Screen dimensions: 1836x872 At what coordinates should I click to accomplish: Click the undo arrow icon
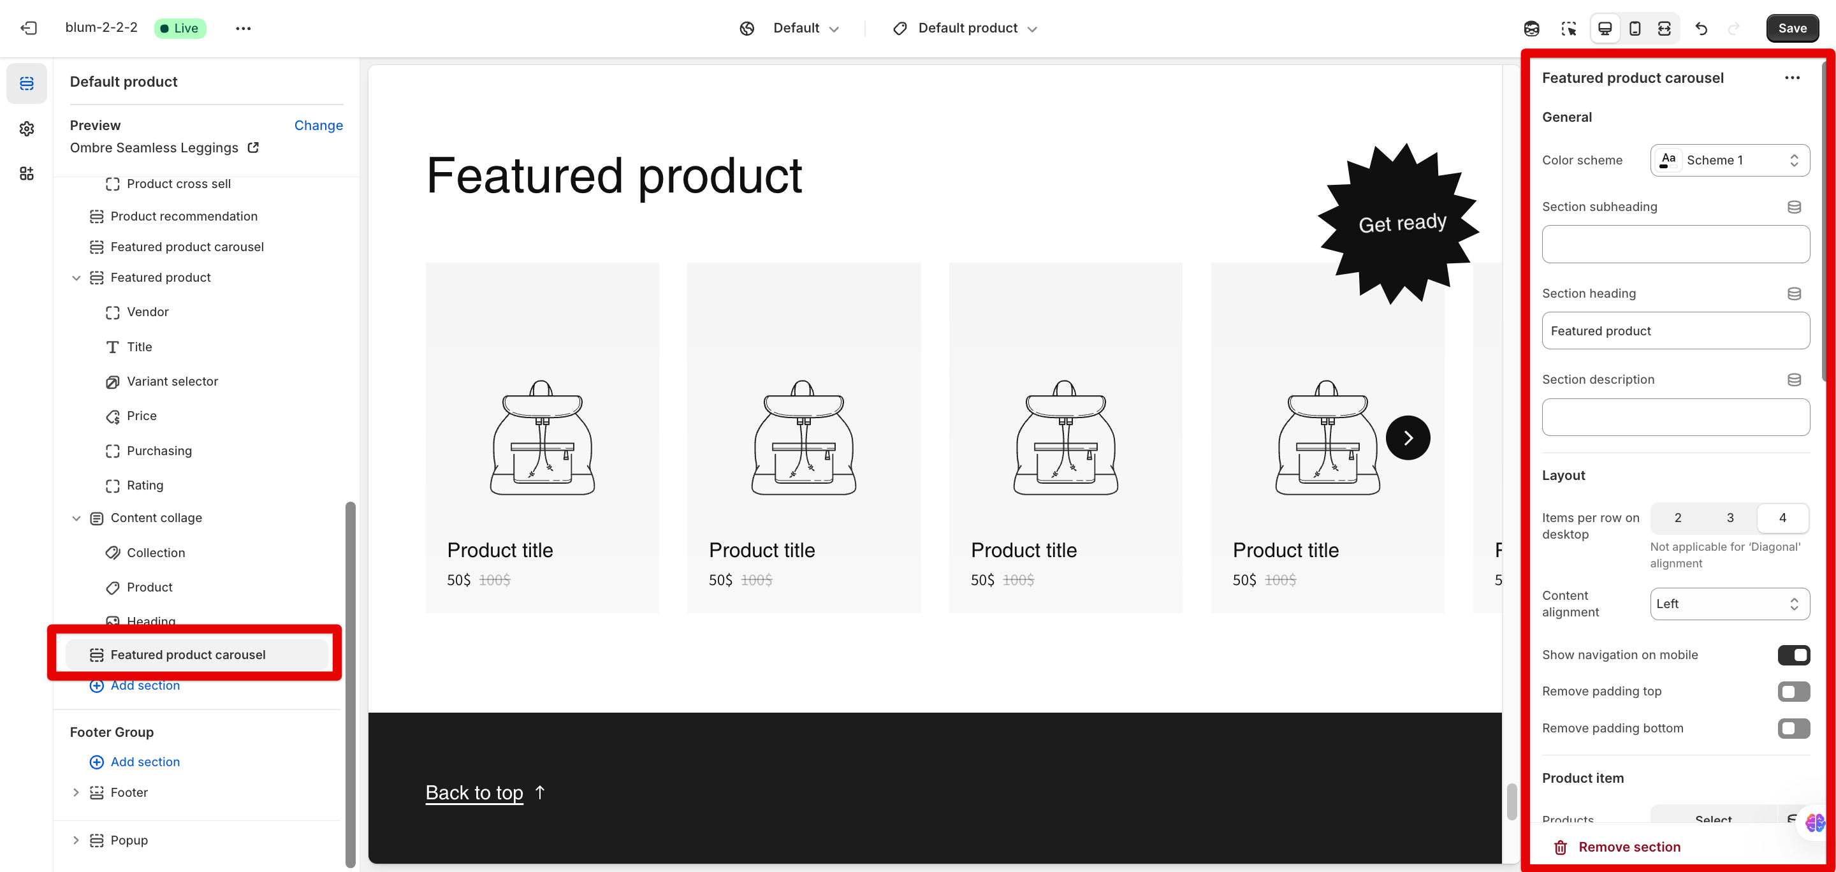pyautogui.click(x=1701, y=29)
